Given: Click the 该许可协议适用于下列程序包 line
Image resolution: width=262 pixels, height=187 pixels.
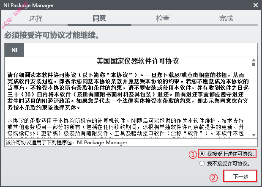Looking at the screenshot, I should tap(67, 143).
